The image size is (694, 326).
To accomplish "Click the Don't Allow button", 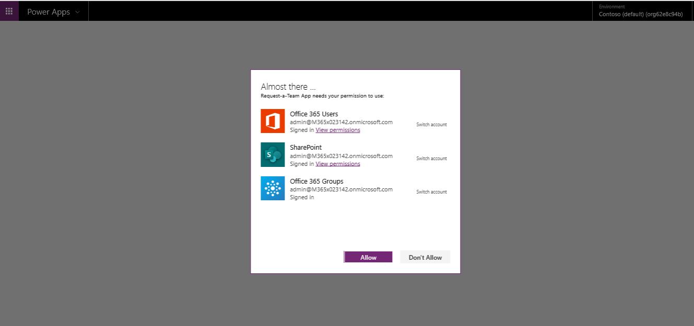I will tap(425, 257).
